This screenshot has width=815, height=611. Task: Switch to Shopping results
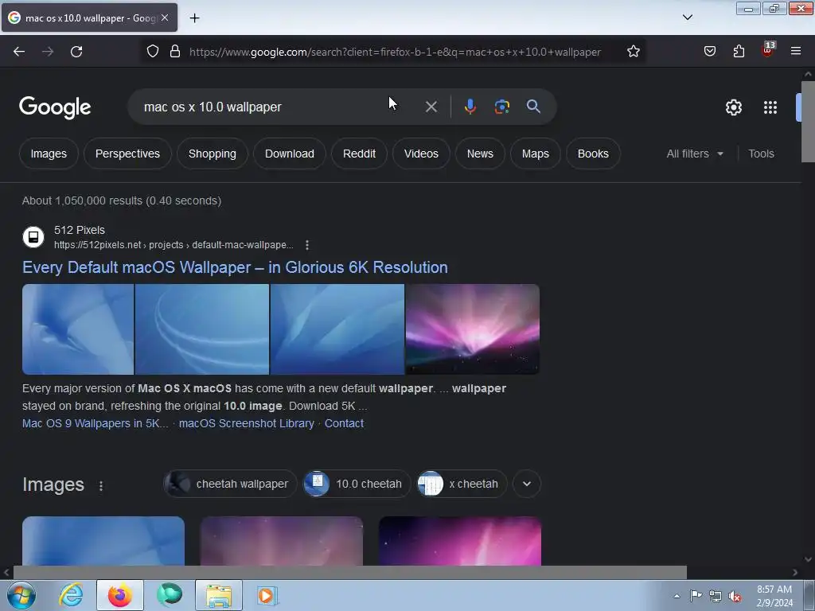pos(212,154)
